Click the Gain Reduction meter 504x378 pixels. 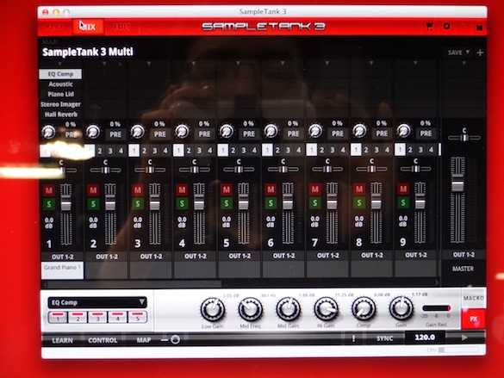click(437, 308)
